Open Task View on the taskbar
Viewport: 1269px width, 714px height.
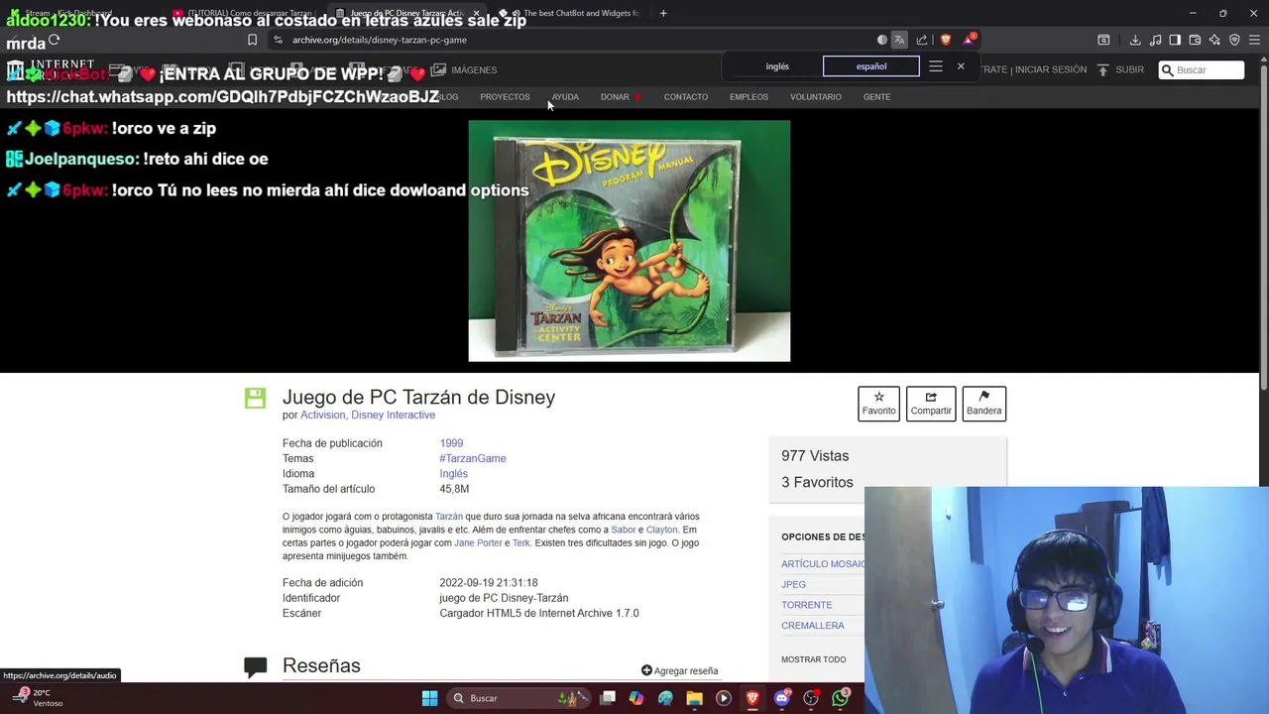click(x=608, y=698)
